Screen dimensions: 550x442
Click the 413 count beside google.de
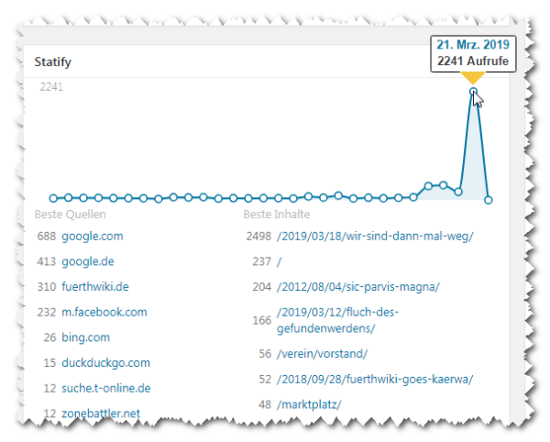pyautogui.click(x=47, y=261)
